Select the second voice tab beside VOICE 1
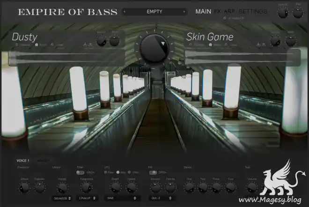The image size is (309, 207). (x=44, y=161)
